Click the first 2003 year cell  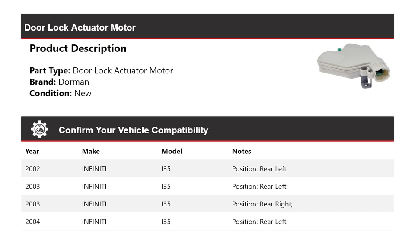click(32, 187)
